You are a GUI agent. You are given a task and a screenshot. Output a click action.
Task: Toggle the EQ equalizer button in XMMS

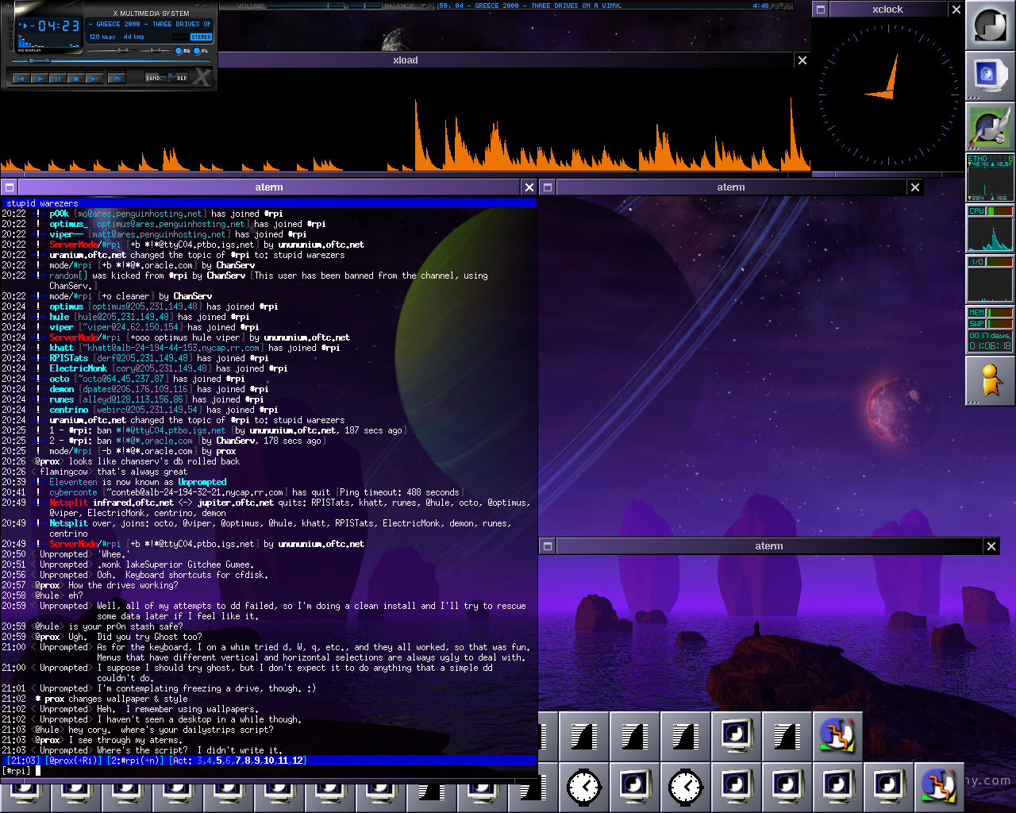pos(182,51)
